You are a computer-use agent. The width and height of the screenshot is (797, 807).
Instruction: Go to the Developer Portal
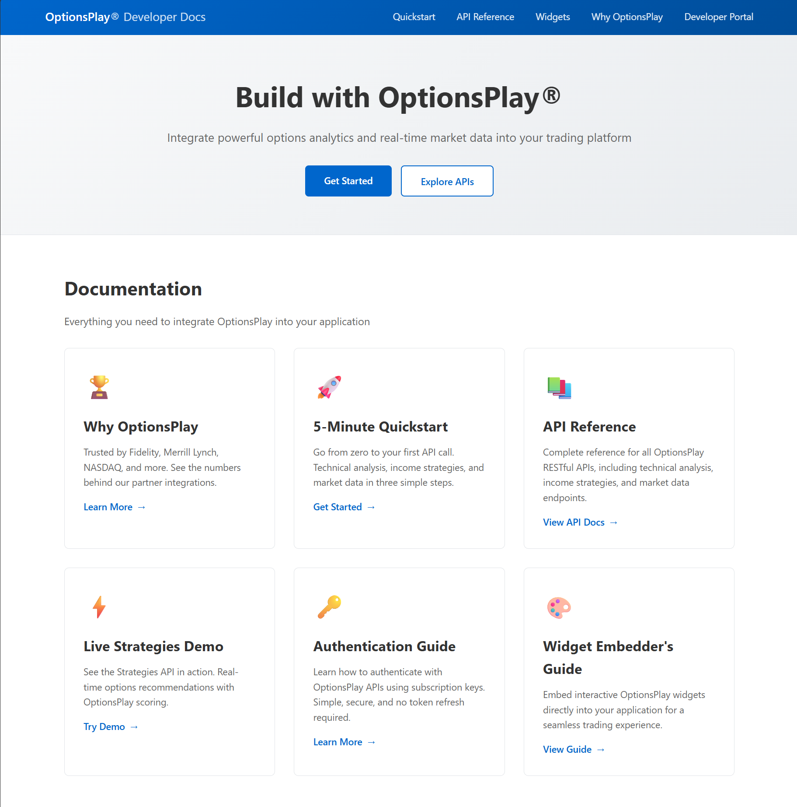point(718,17)
